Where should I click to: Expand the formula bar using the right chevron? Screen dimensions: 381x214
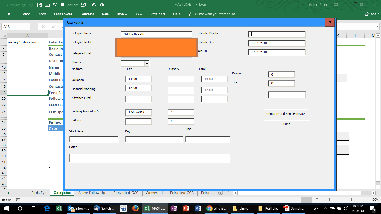[x=377, y=26]
